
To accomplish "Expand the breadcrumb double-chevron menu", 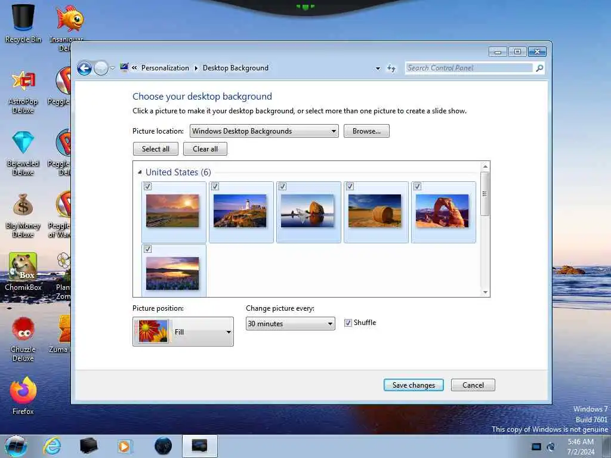I will click(134, 68).
